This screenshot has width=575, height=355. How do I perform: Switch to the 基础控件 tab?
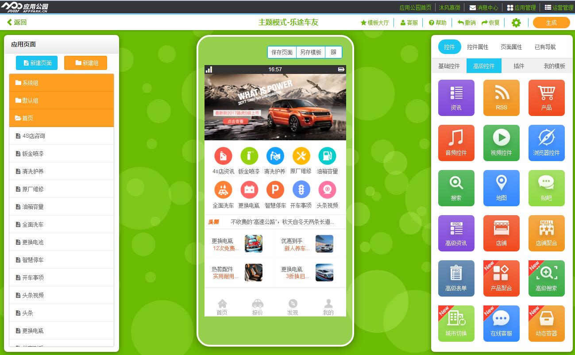pos(449,66)
